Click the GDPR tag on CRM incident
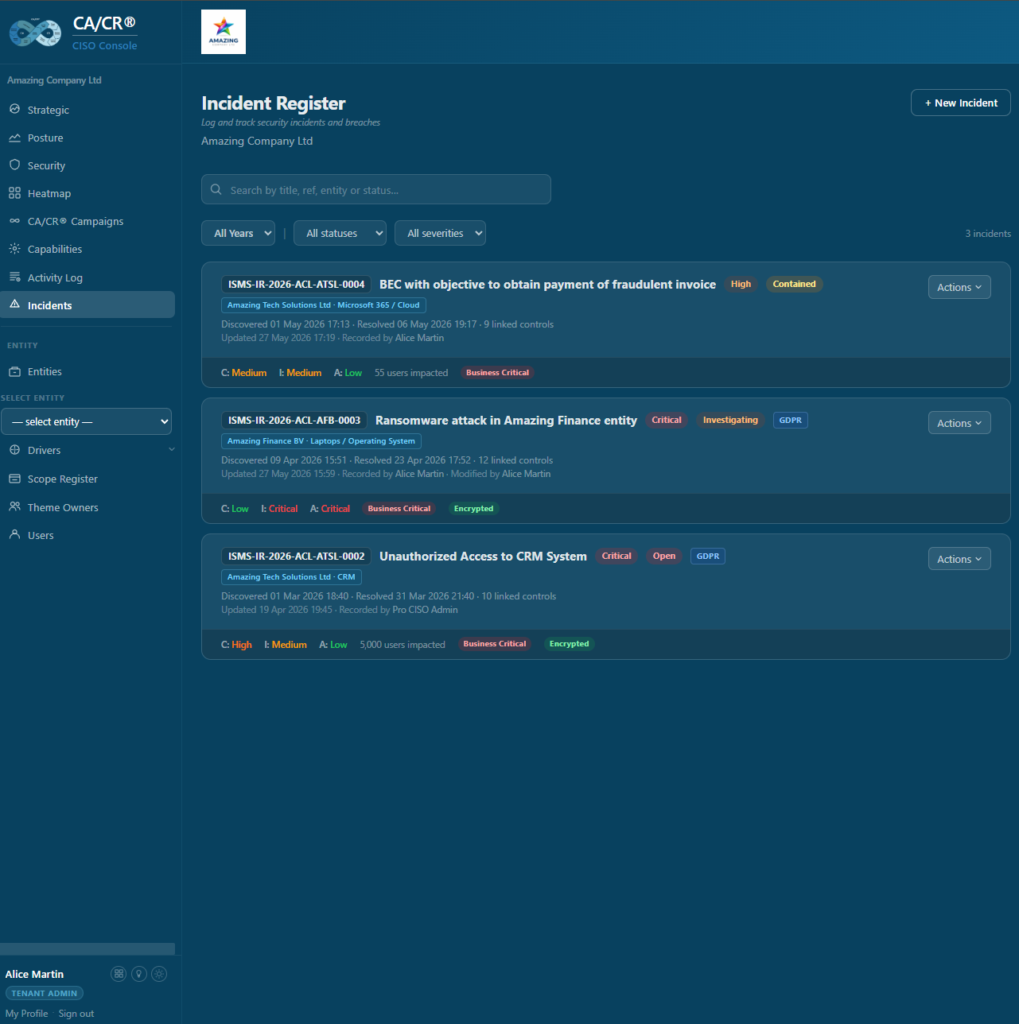The width and height of the screenshot is (1019, 1024). (x=708, y=556)
